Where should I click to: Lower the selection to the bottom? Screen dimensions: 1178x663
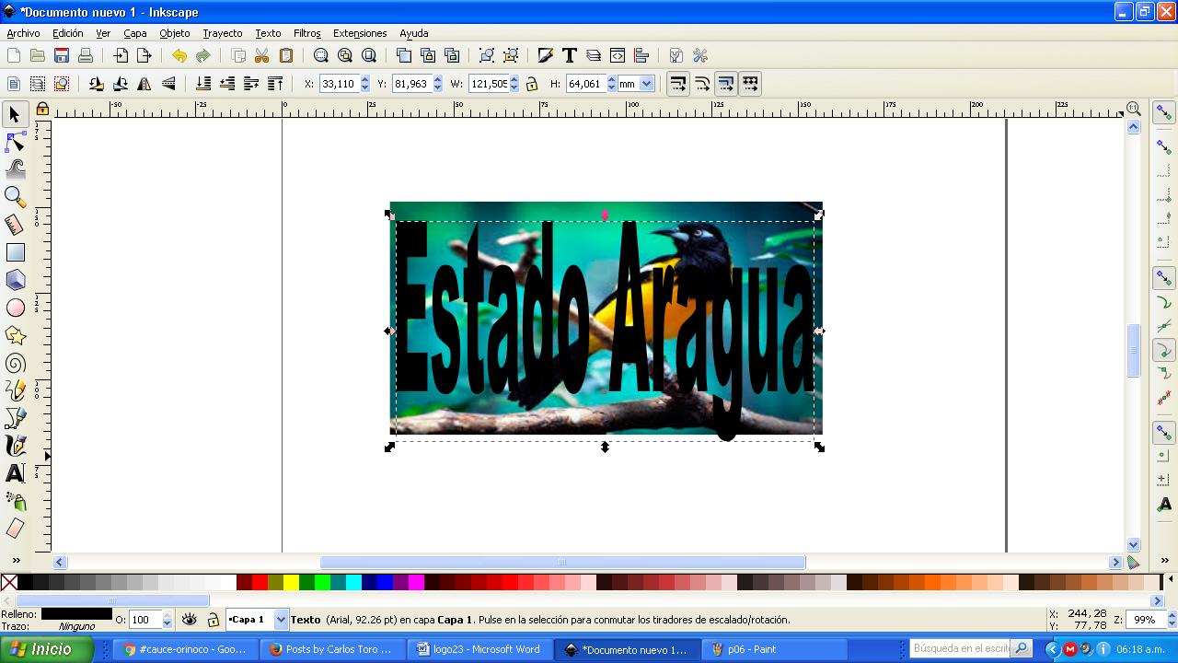click(203, 84)
